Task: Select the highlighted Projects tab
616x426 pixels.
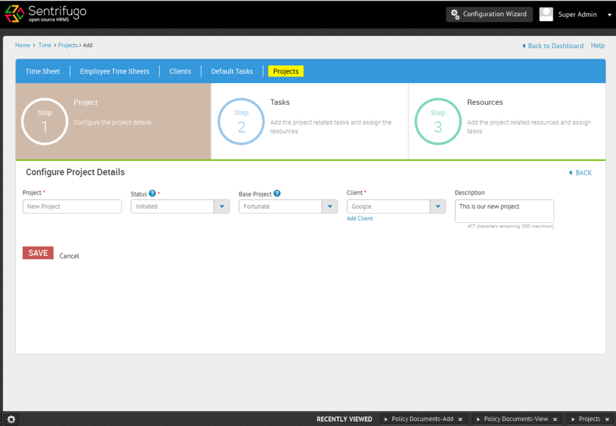Action: coord(285,71)
